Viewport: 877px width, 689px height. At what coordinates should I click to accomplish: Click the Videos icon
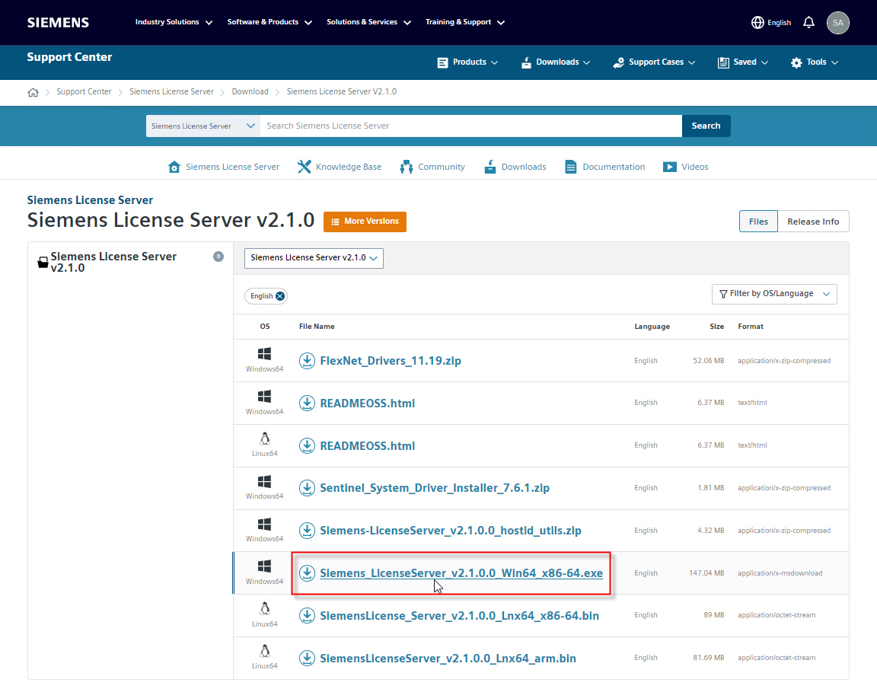click(x=671, y=166)
